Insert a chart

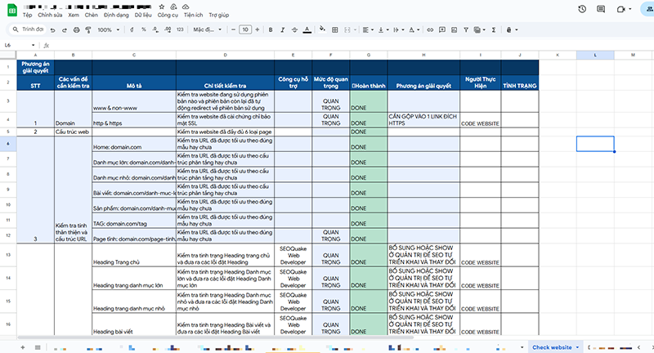[455, 29]
